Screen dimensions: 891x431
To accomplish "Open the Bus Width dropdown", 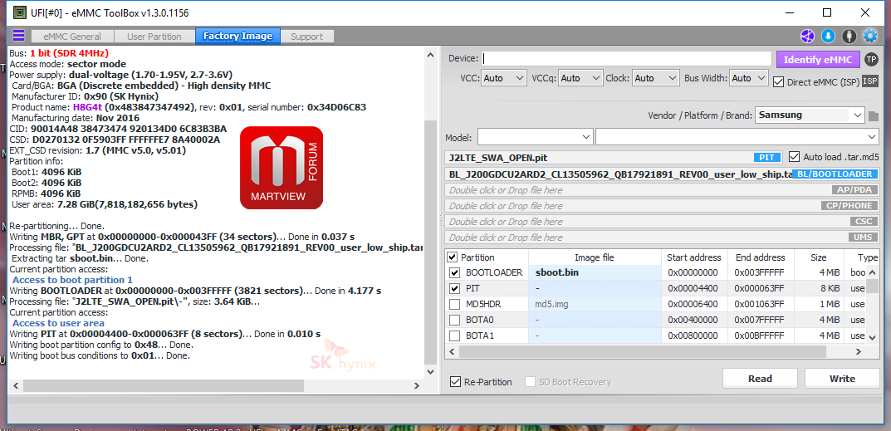I will click(x=749, y=78).
